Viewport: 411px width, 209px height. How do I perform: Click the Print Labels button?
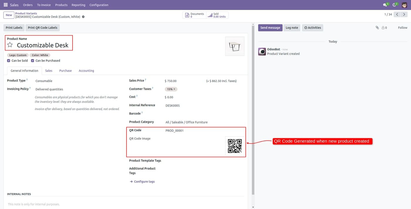pos(14,28)
